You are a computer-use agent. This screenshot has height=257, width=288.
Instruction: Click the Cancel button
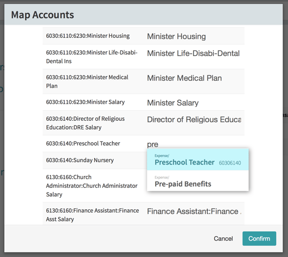[x=223, y=239]
